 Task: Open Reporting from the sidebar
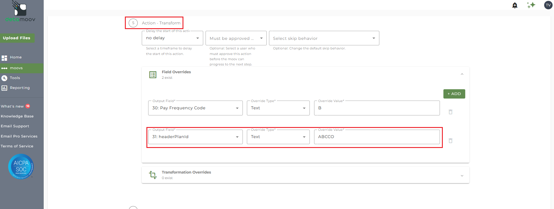click(x=20, y=88)
